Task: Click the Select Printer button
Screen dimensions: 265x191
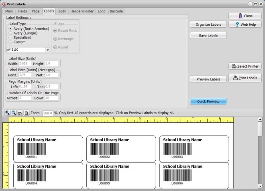Action: click(245, 66)
